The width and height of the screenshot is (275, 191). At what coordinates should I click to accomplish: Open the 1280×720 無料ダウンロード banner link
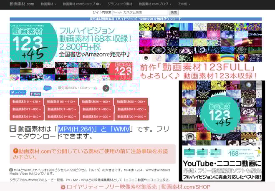pyautogui.click(x=136, y=19)
